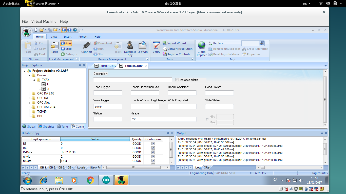346x194 pixels.
Task: Click Convert Resolution tool
Action: point(178,49)
